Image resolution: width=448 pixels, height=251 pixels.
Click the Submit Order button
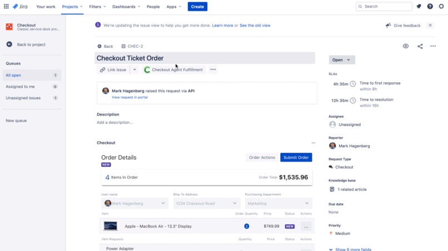click(296, 157)
